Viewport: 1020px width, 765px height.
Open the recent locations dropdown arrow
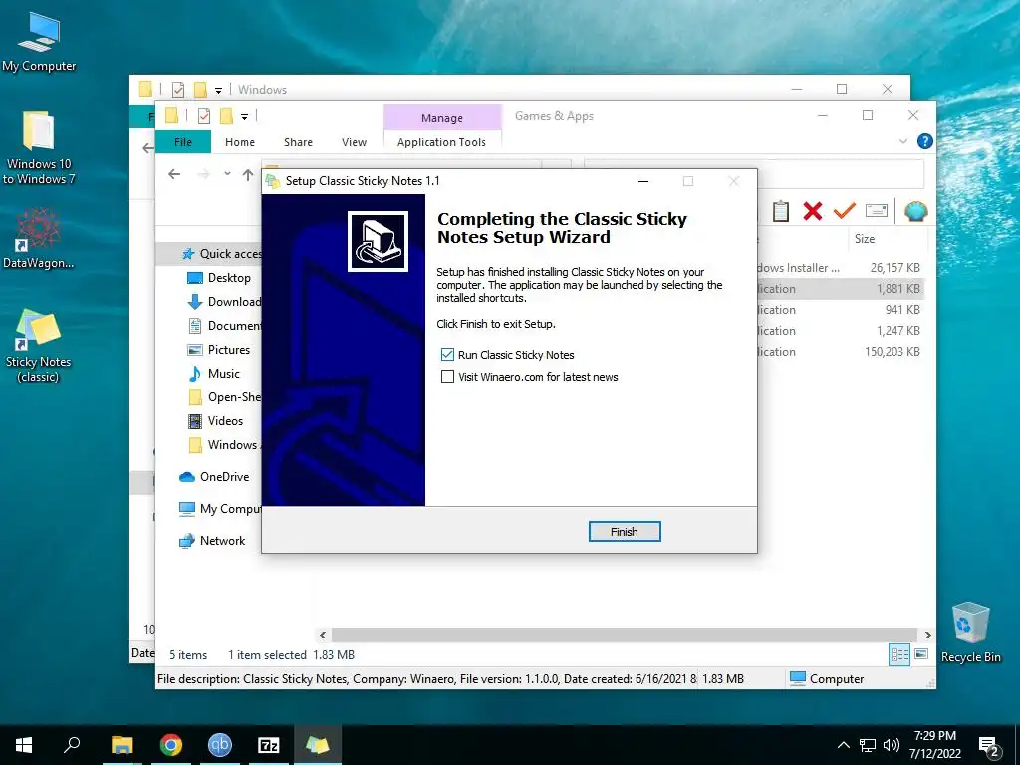pos(227,174)
